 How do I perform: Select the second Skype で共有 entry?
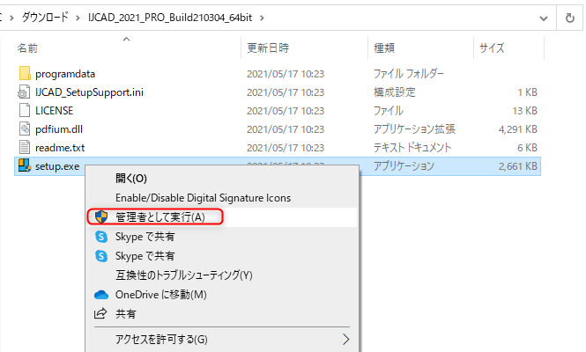tap(145, 256)
